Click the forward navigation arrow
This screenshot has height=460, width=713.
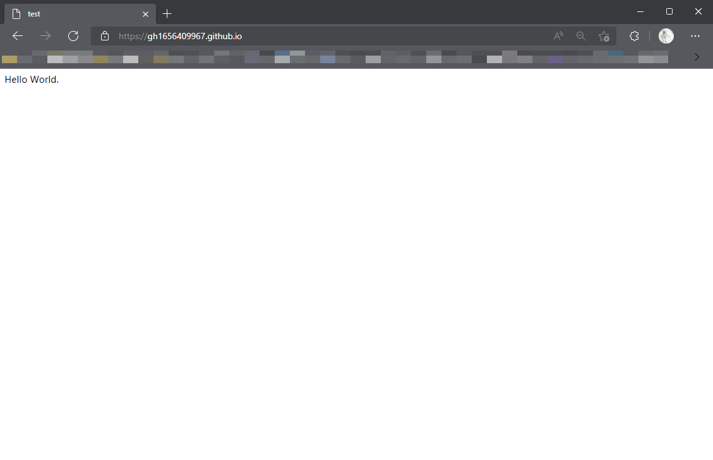point(45,36)
